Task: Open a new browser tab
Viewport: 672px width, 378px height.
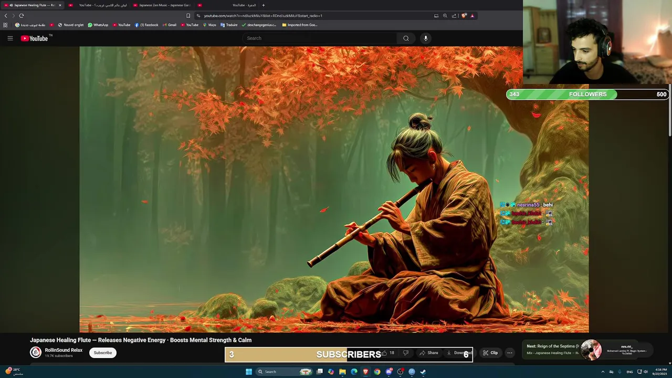Action: coord(264,5)
